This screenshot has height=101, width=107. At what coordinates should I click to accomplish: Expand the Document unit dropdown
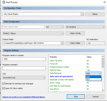coord(24,77)
